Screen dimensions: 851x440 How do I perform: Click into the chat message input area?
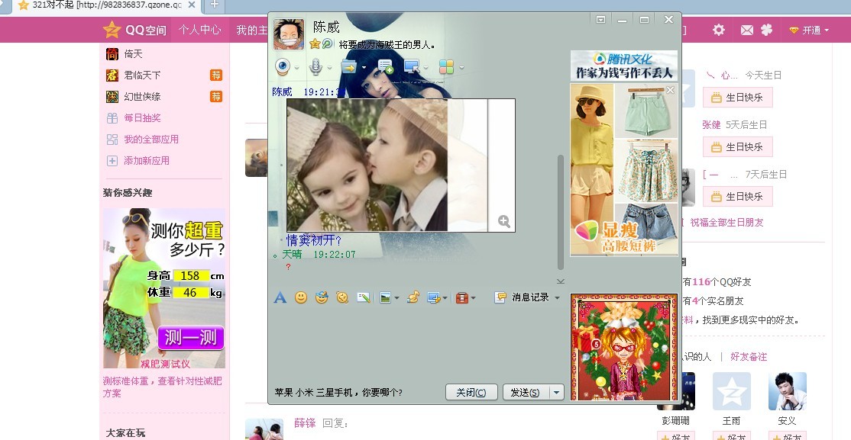418,344
